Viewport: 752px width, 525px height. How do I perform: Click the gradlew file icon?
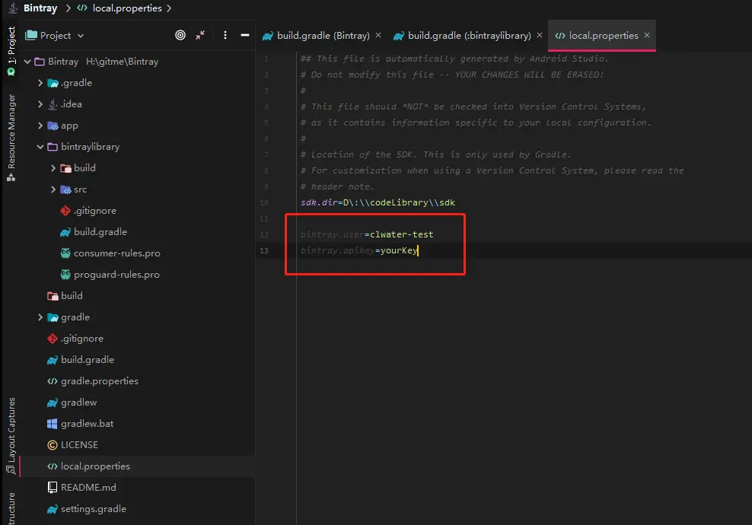(x=53, y=402)
